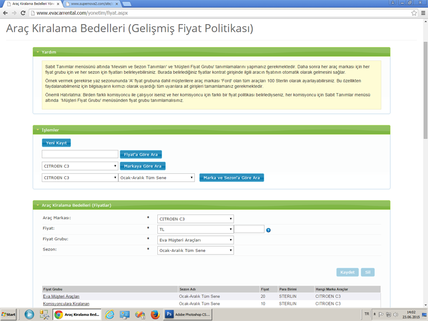Open the Komisyonculara Kiralanan link
Viewport: 428px width, 321px height.
[x=66, y=304]
